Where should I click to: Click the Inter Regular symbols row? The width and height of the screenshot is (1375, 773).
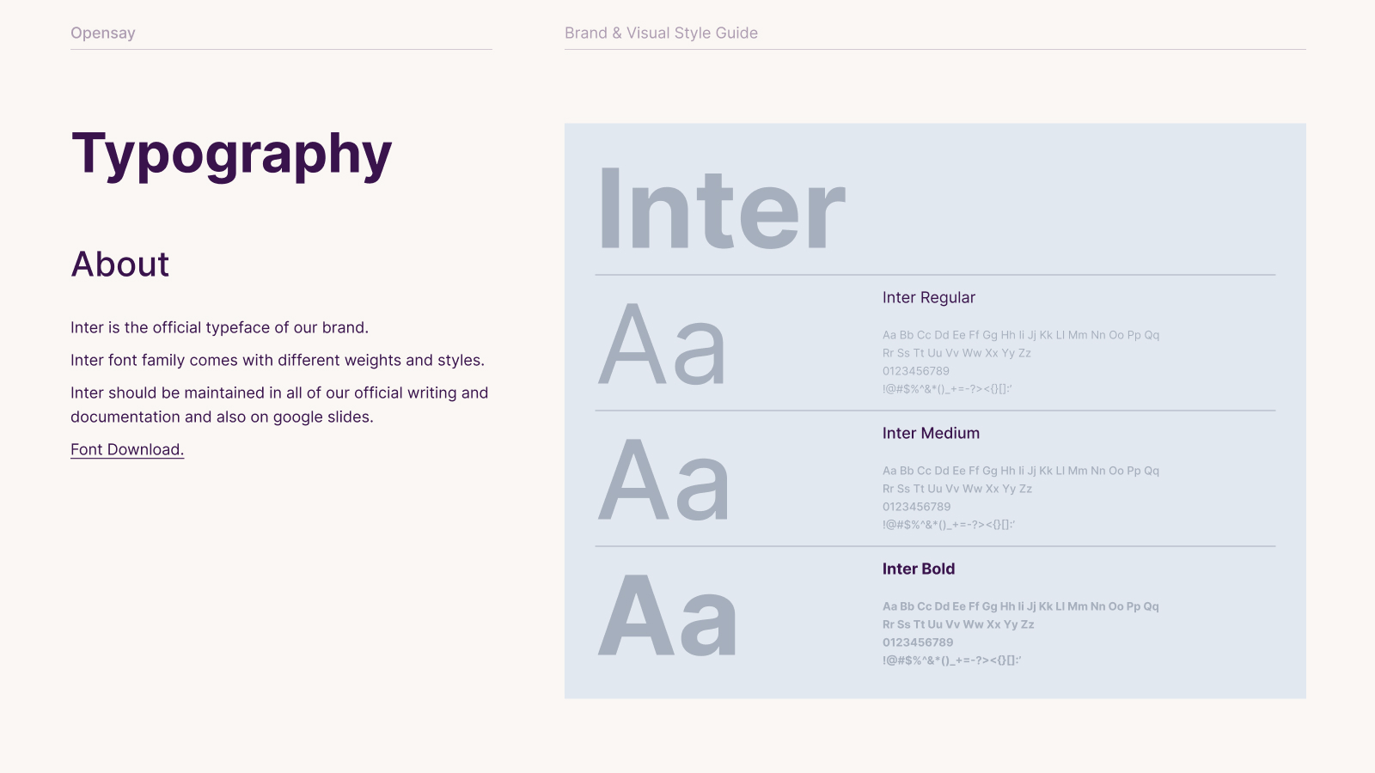[947, 389]
